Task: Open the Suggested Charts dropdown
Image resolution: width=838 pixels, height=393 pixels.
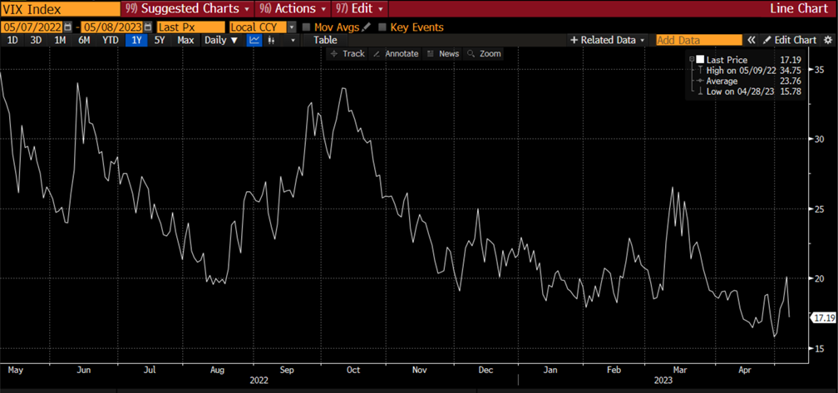Action: pyautogui.click(x=187, y=9)
